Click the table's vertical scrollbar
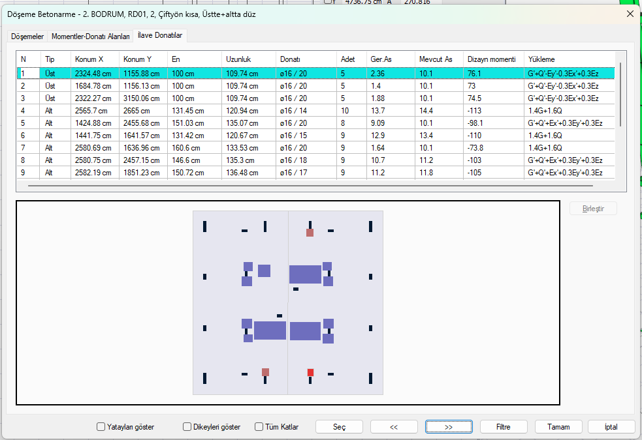The width and height of the screenshot is (642, 440). click(x=620, y=95)
